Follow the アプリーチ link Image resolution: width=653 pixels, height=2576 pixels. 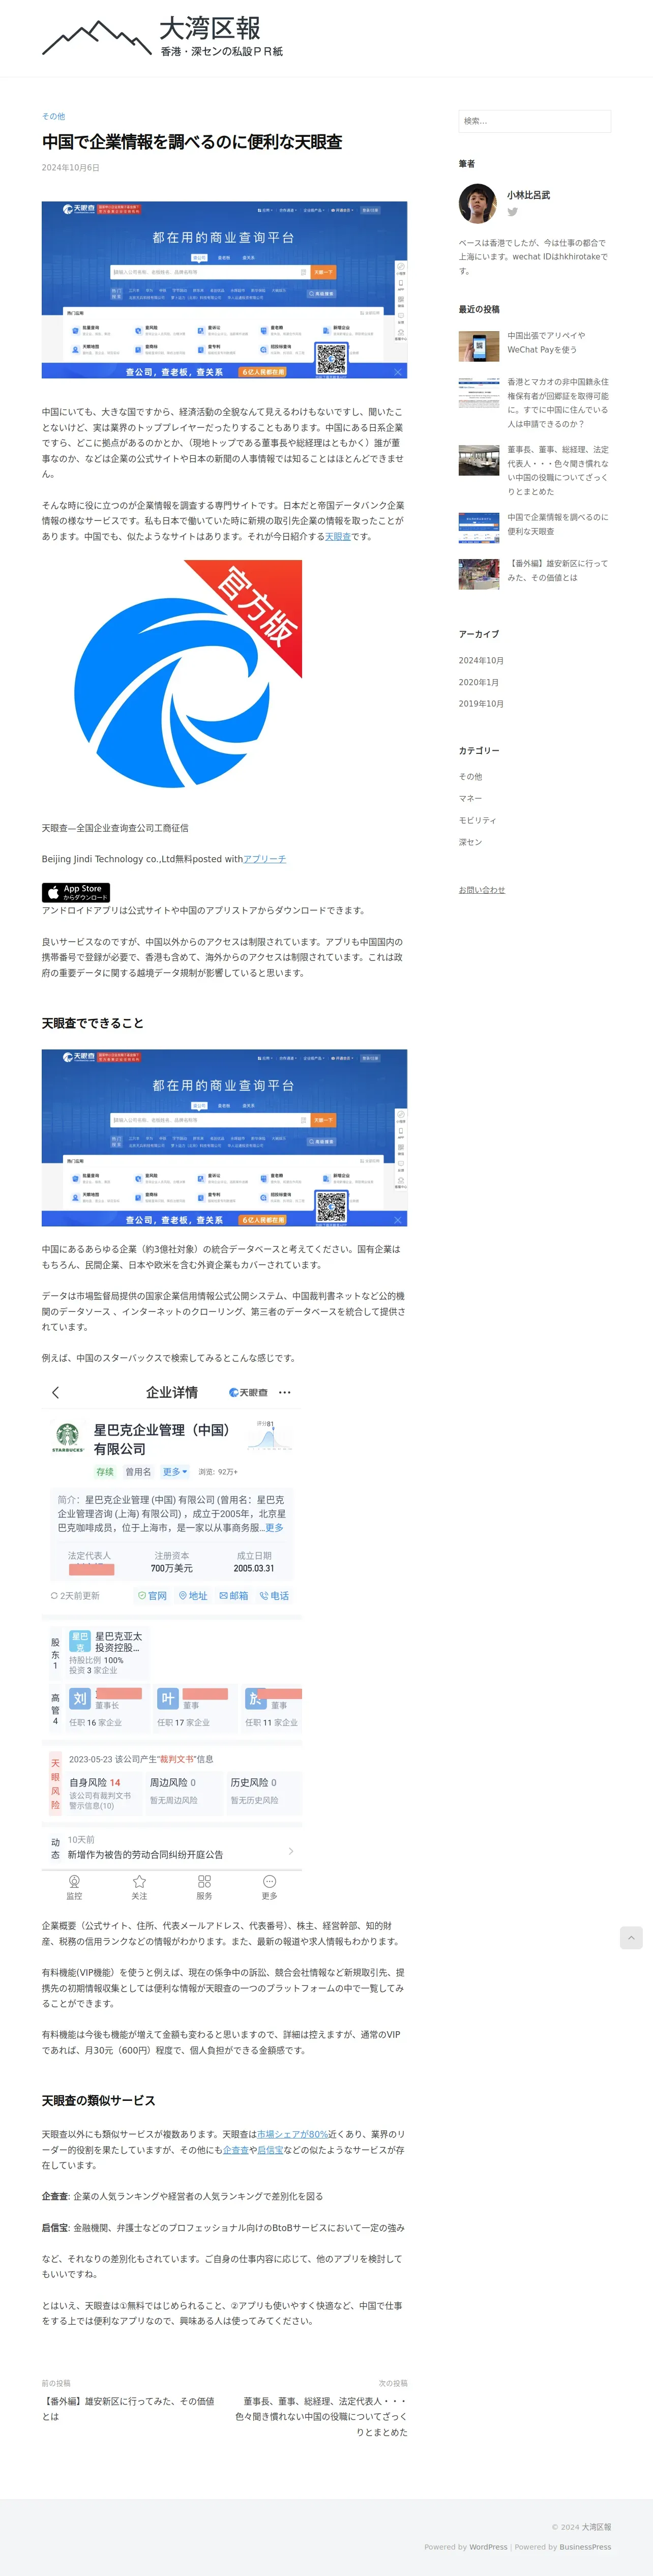(x=264, y=859)
